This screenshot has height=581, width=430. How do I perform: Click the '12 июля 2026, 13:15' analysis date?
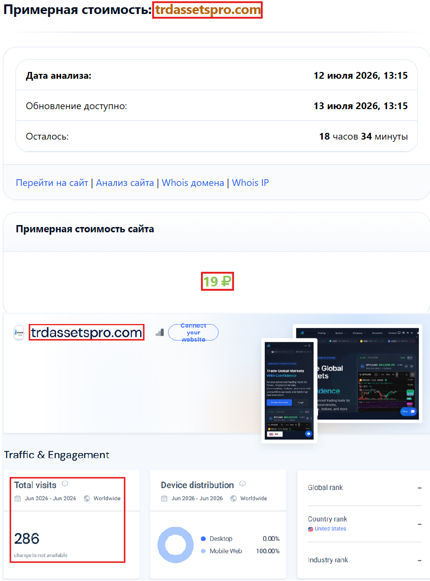click(361, 75)
